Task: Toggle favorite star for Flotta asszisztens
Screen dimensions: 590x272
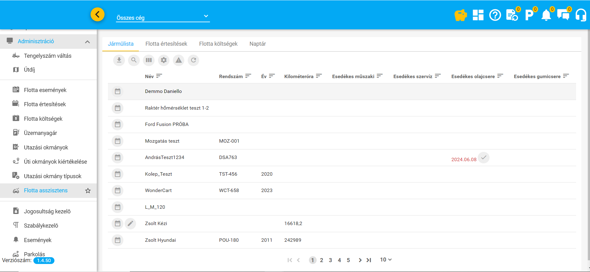Action: pos(88,191)
